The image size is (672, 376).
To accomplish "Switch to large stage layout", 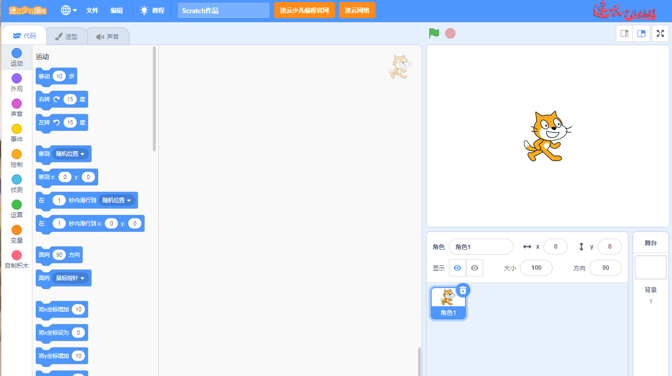I will (642, 33).
